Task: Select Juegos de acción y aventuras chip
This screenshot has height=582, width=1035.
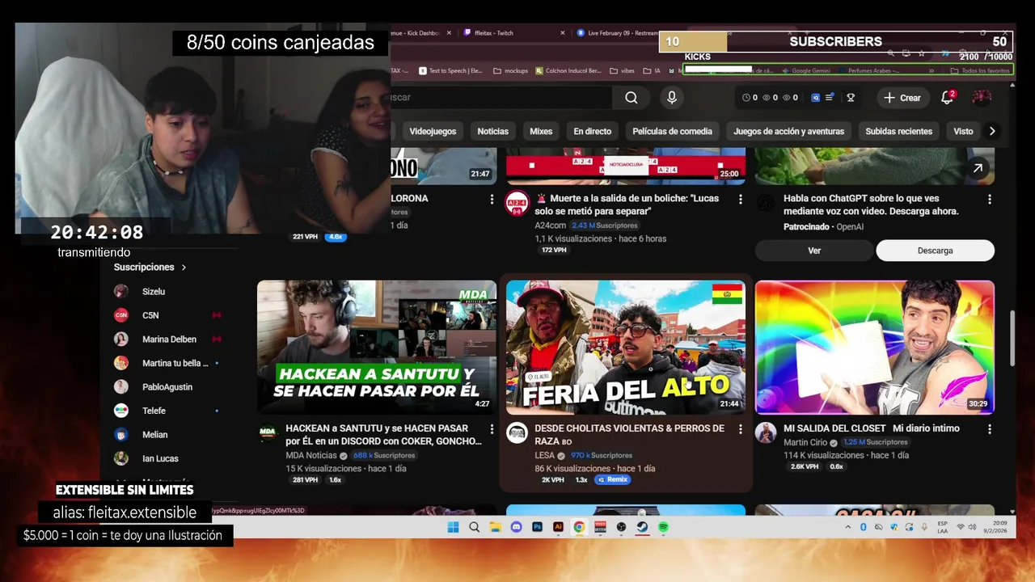Action: pos(789,131)
